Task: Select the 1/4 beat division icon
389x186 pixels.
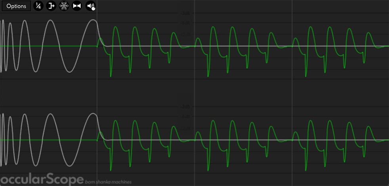Action: tap(38, 6)
